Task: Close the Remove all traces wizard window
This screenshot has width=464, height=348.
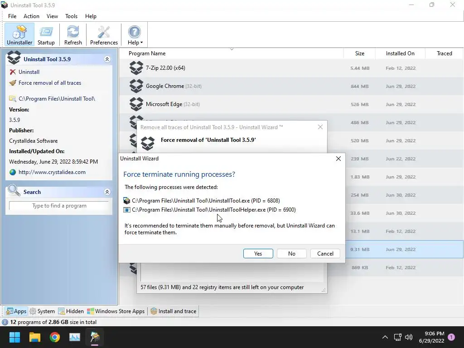Action: pos(320,127)
